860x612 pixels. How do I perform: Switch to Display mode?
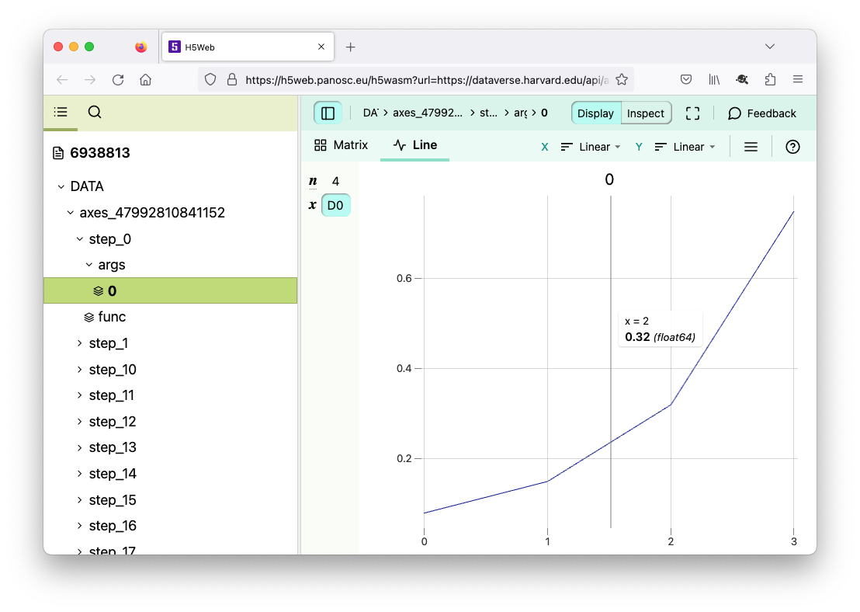coord(595,113)
